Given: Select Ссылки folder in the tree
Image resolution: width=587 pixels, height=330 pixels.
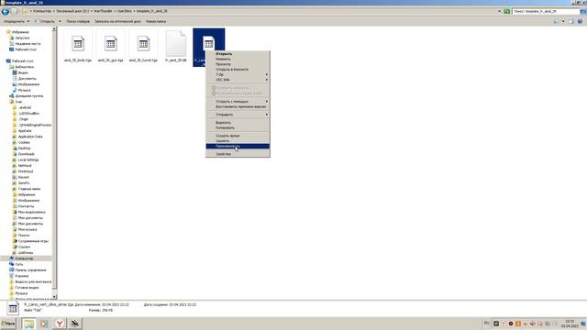Looking at the screenshot, I should (24, 247).
